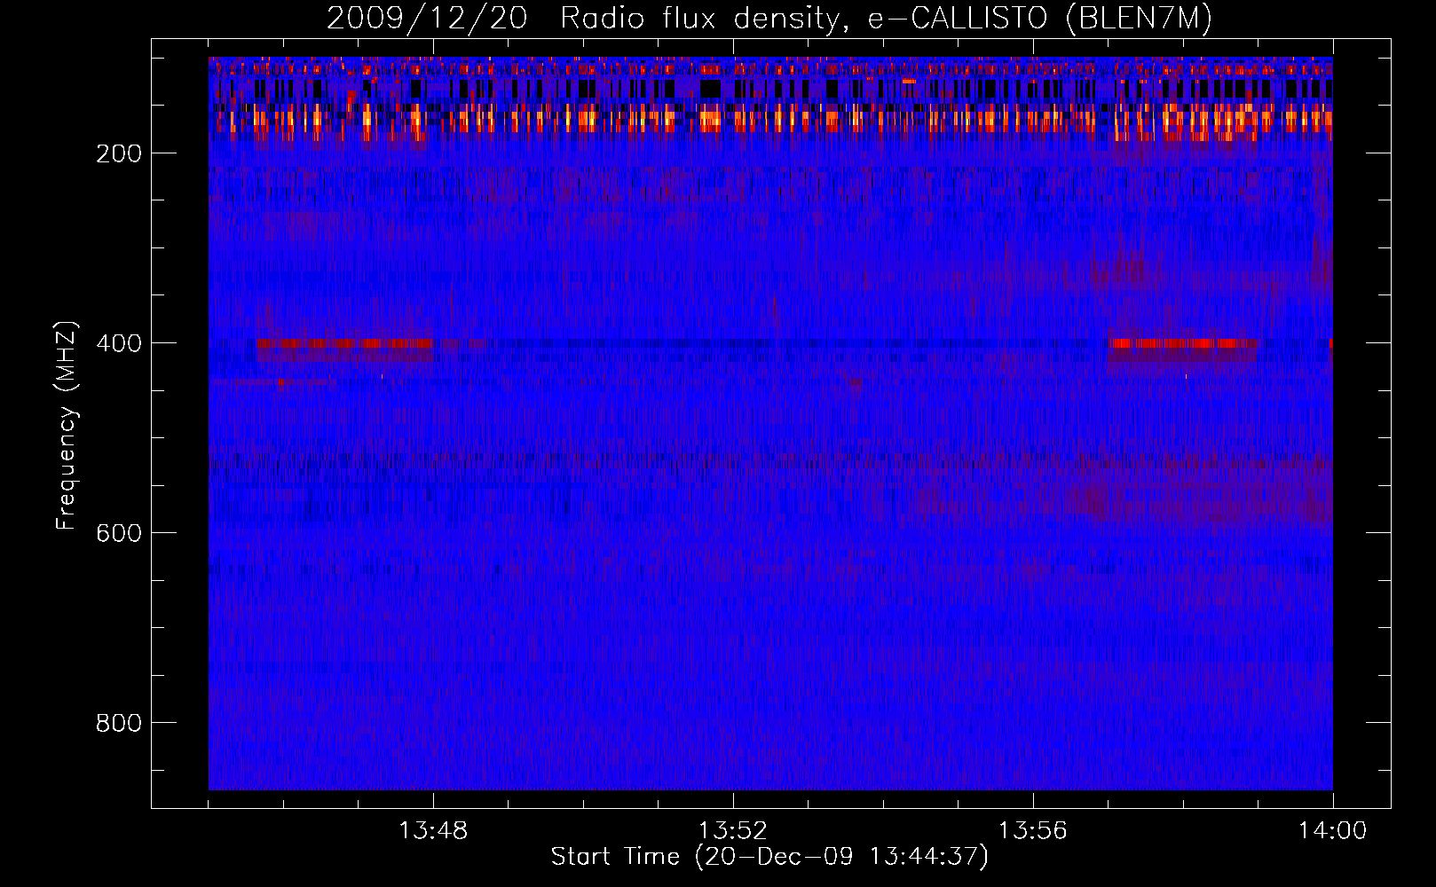Click the Start Time axis caption

769,857
